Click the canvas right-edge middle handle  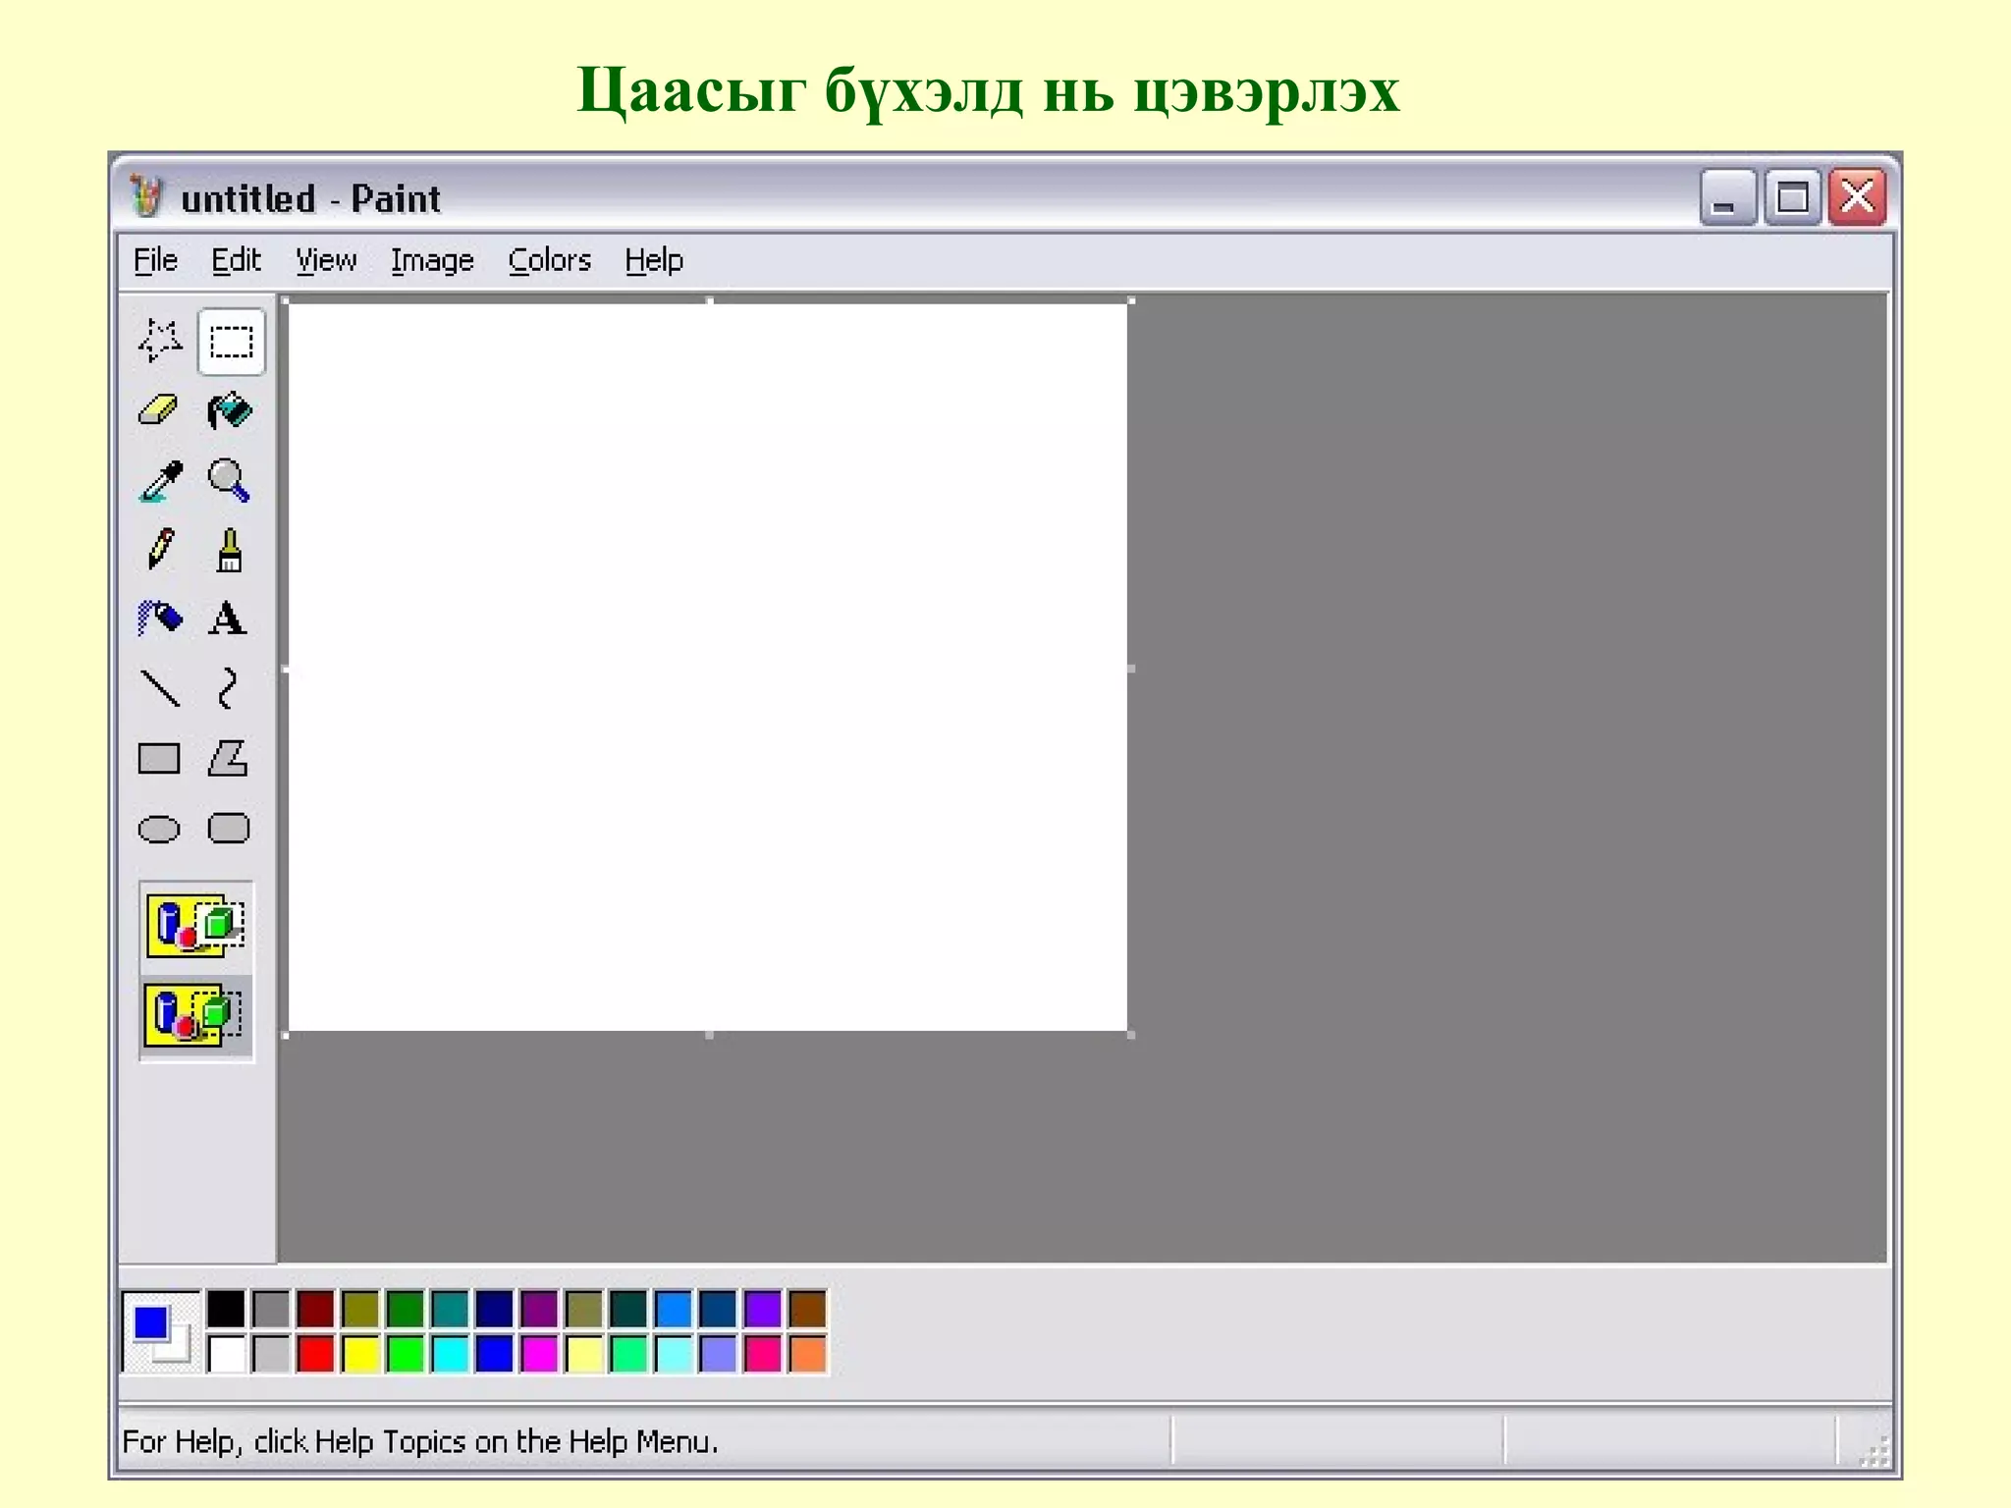pyautogui.click(x=1131, y=669)
